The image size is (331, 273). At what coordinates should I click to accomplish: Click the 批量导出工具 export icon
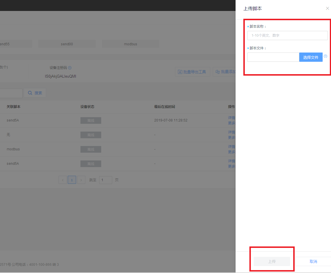180,72
